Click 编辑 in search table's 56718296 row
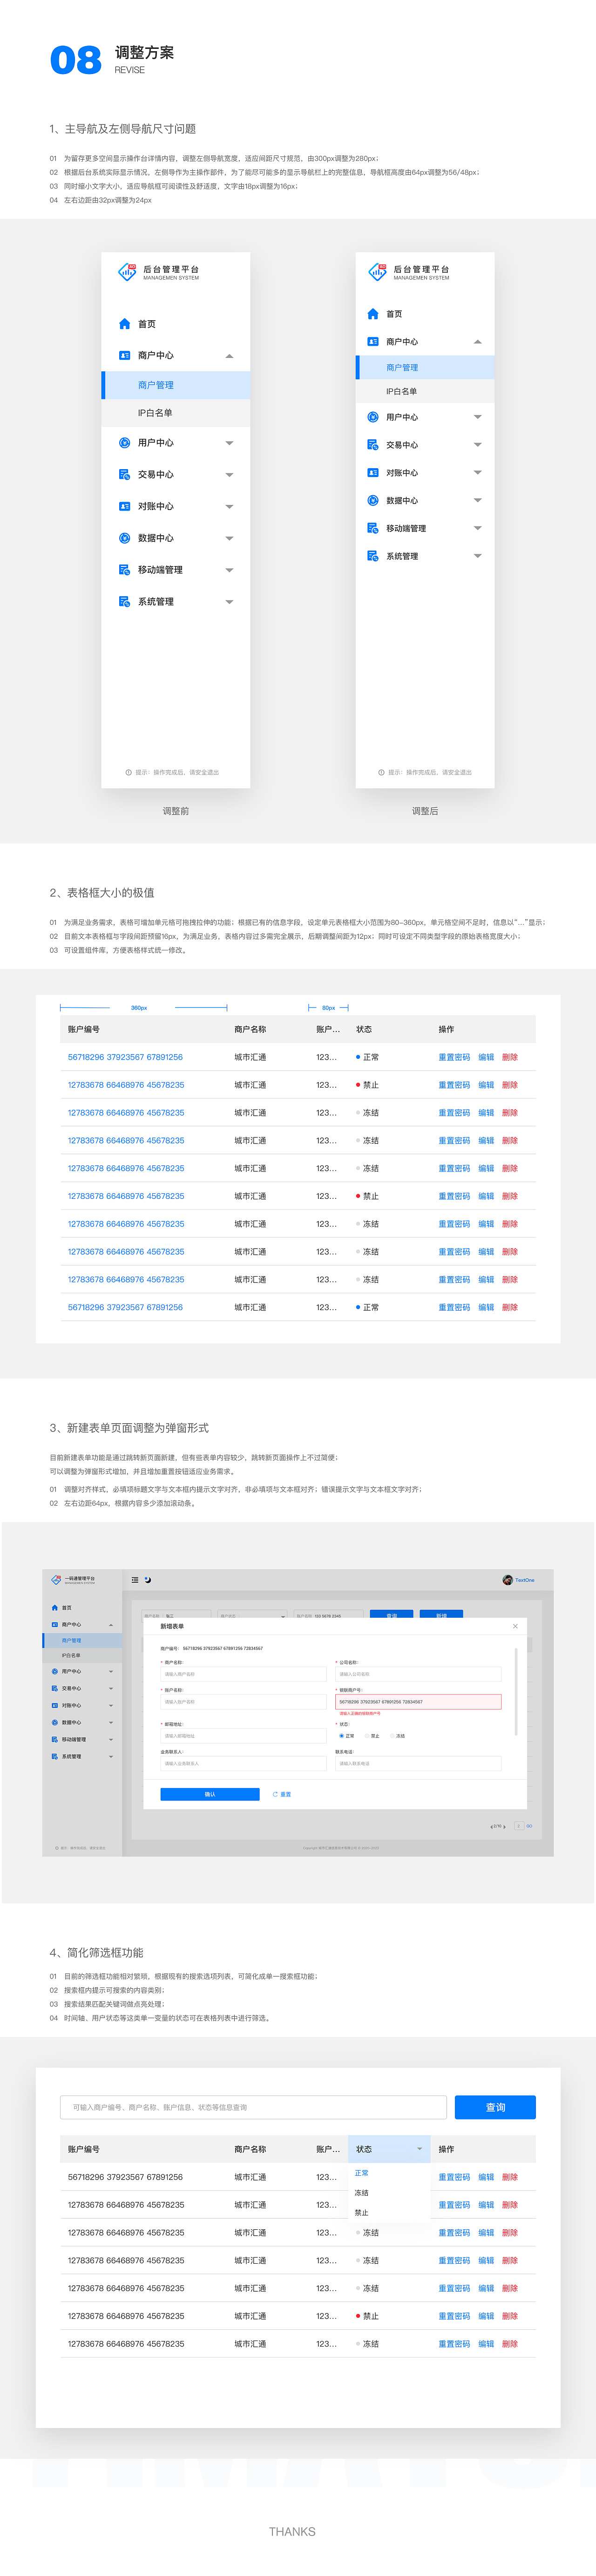 pos(486,2177)
